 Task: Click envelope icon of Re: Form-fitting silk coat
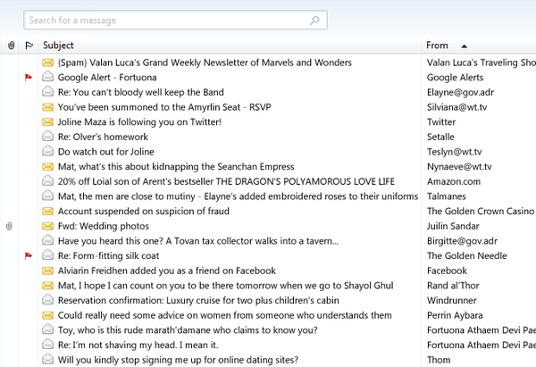pos(48,255)
